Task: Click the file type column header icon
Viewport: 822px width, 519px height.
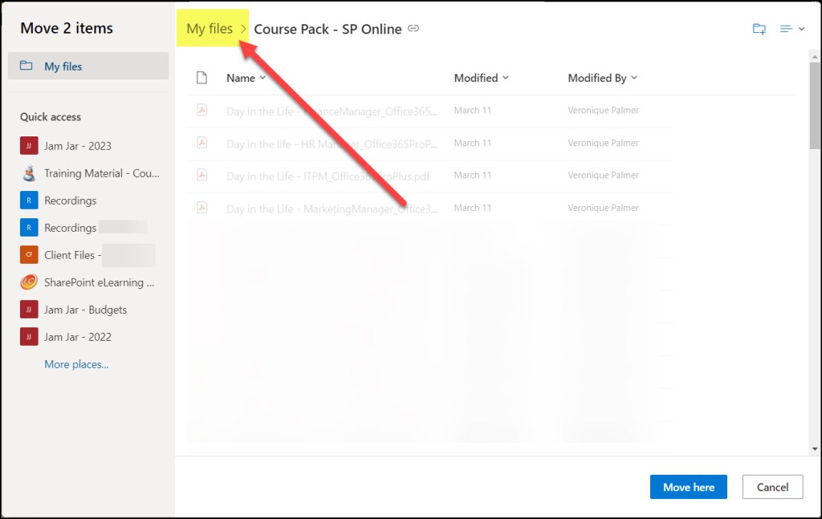Action: coord(202,78)
